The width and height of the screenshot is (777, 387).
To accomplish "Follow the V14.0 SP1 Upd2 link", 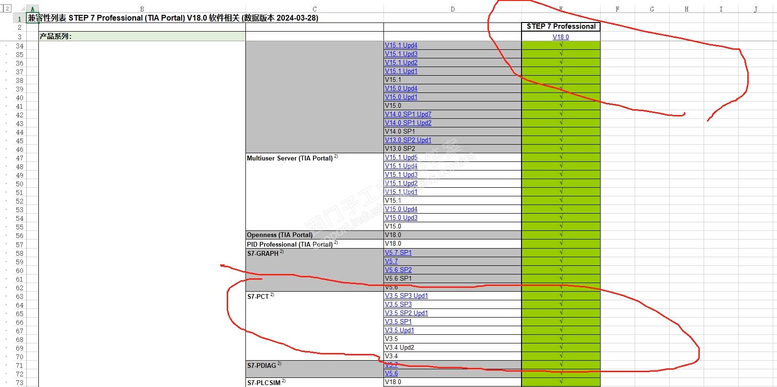I will (x=408, y=123).
